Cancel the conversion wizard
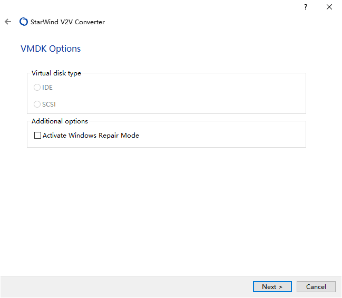342x298 pixels. [x=316, y=286]
